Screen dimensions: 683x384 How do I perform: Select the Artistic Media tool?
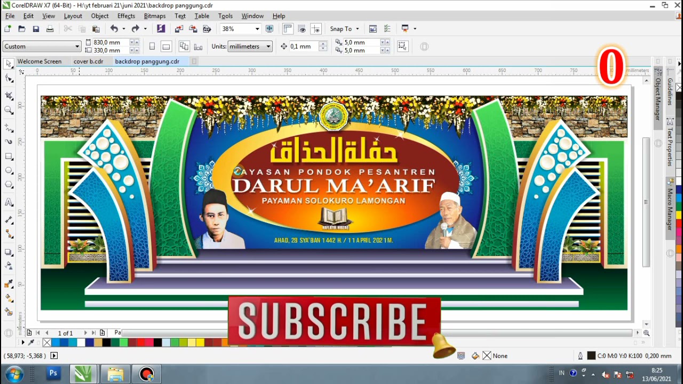[x=9, y=142]
